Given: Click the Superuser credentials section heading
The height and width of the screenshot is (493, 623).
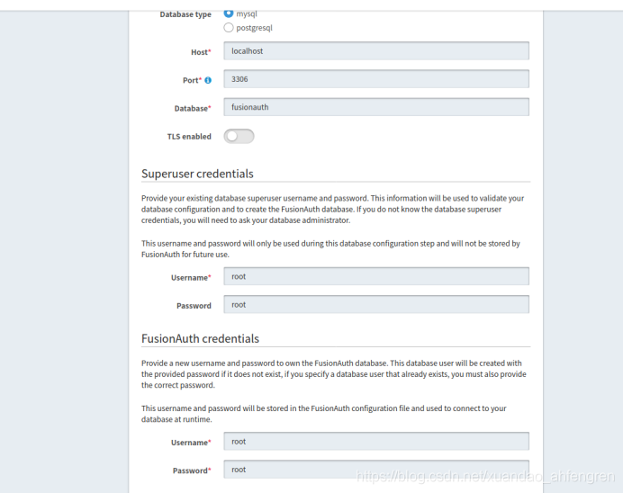Looking at the screenshot, I should pyautogui.click(x=197, y=174).
